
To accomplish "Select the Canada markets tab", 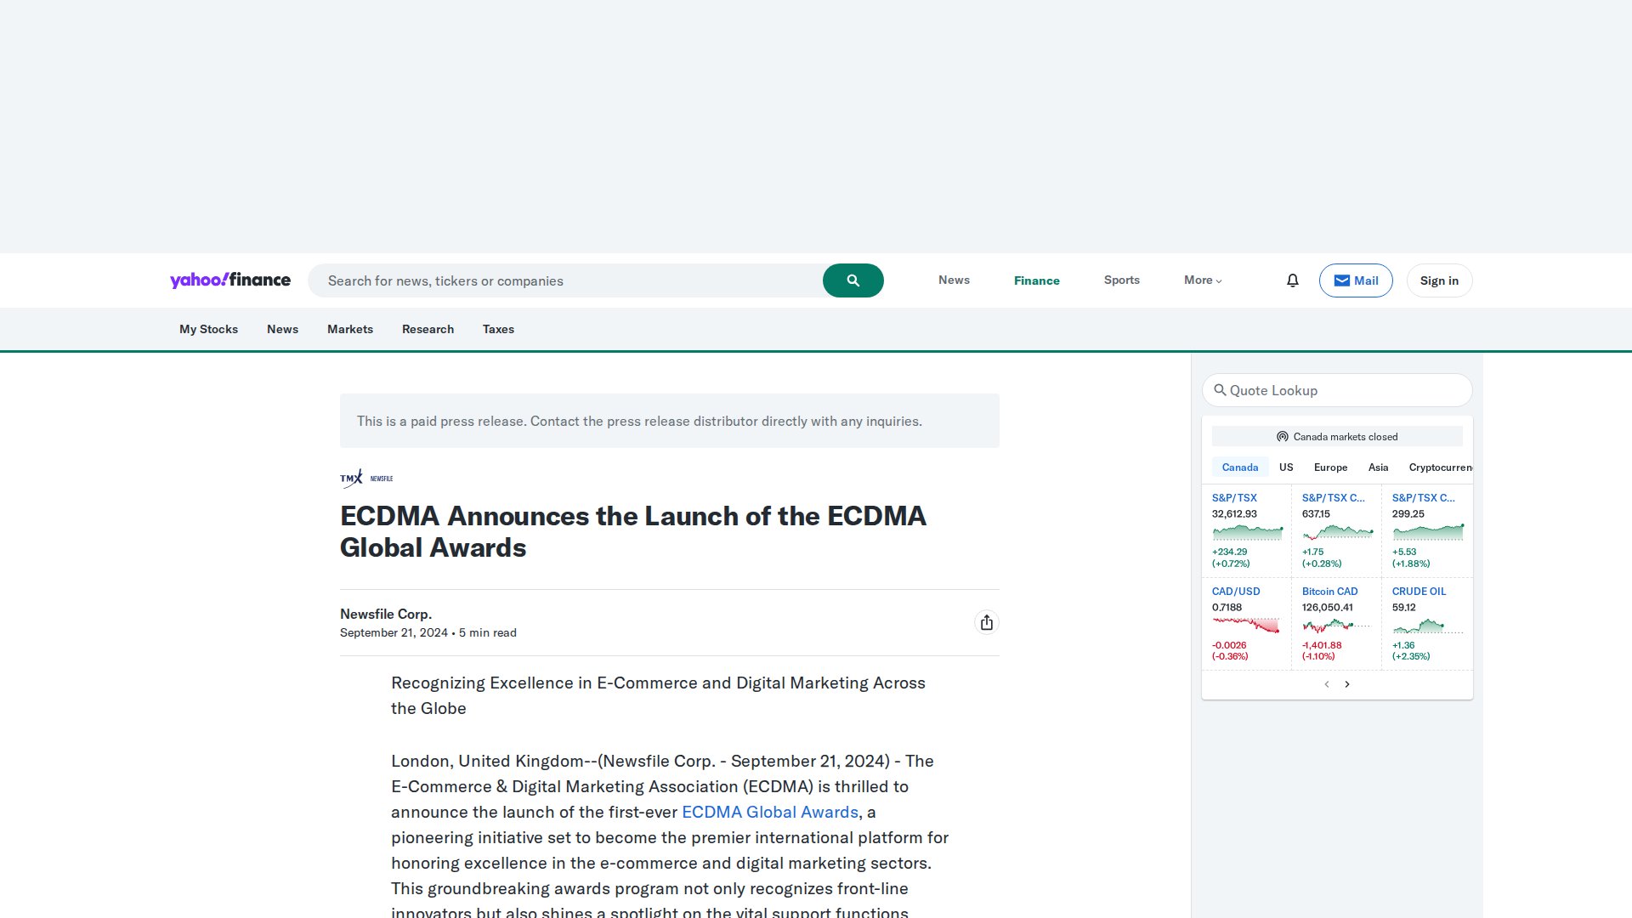I will coord(1240,467).
